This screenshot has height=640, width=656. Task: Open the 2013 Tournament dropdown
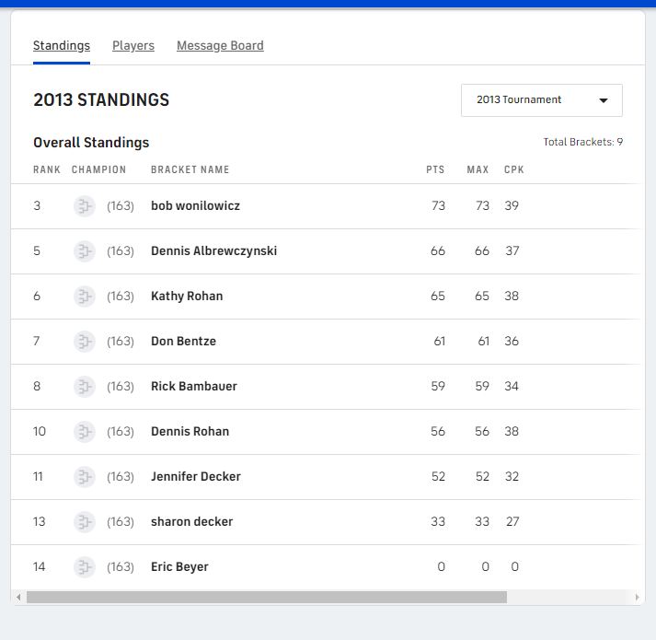[x=541, y=100]
